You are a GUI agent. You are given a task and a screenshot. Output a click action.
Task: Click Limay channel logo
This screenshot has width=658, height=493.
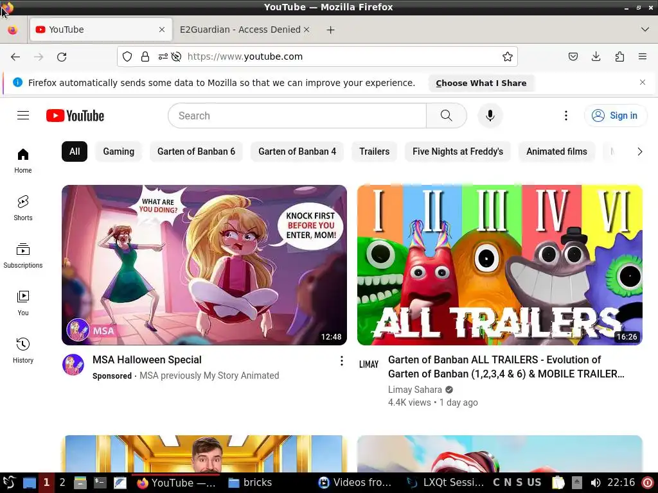coord(369,365)
